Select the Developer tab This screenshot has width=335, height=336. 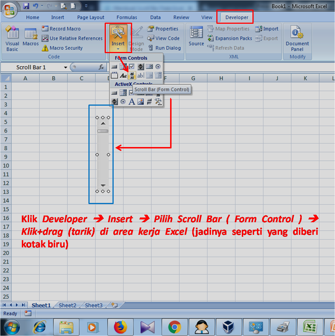coord(237,17)
